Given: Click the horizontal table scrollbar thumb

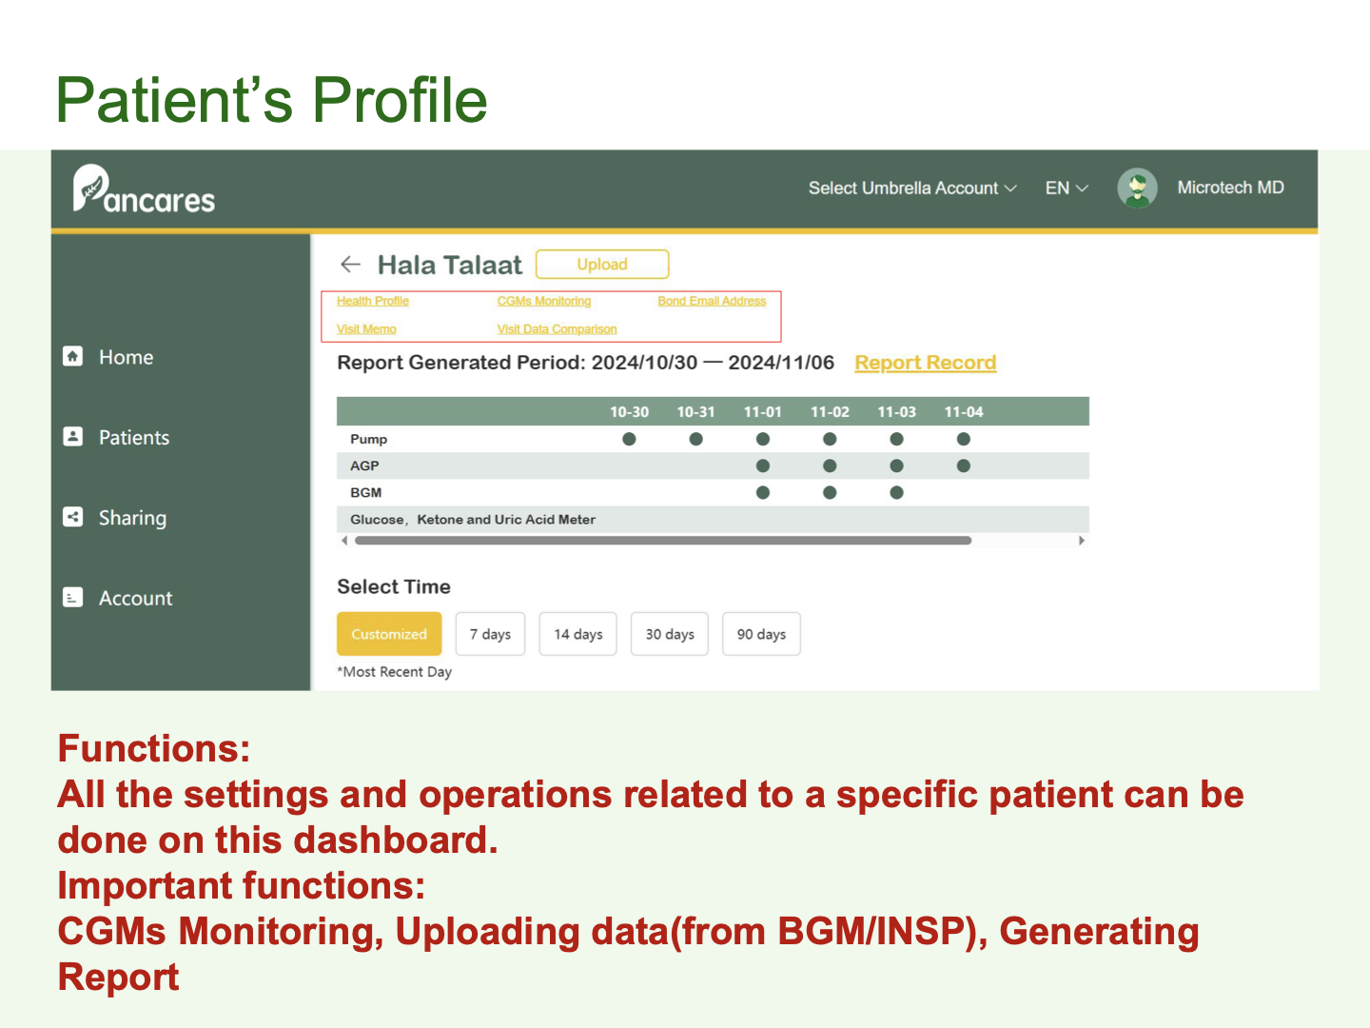Looking at the screenshot, I should point(663,541).
